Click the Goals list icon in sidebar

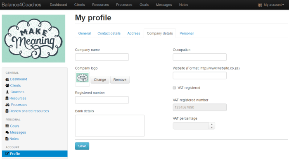pos(7,126)
